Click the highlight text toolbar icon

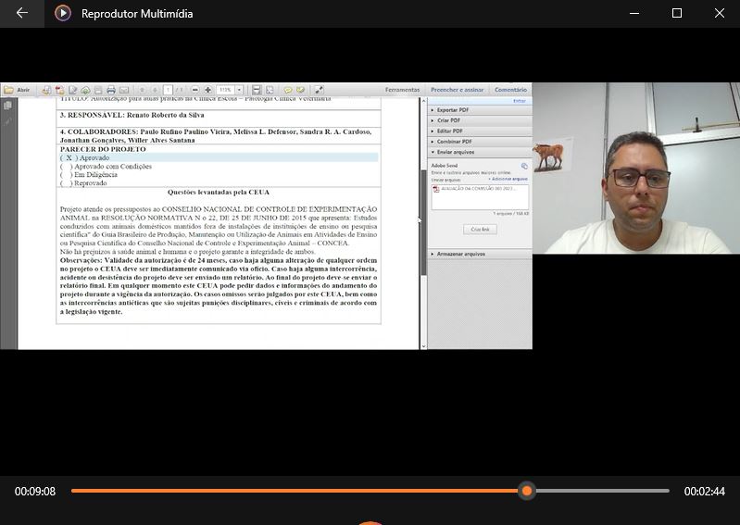click(300, 90)
